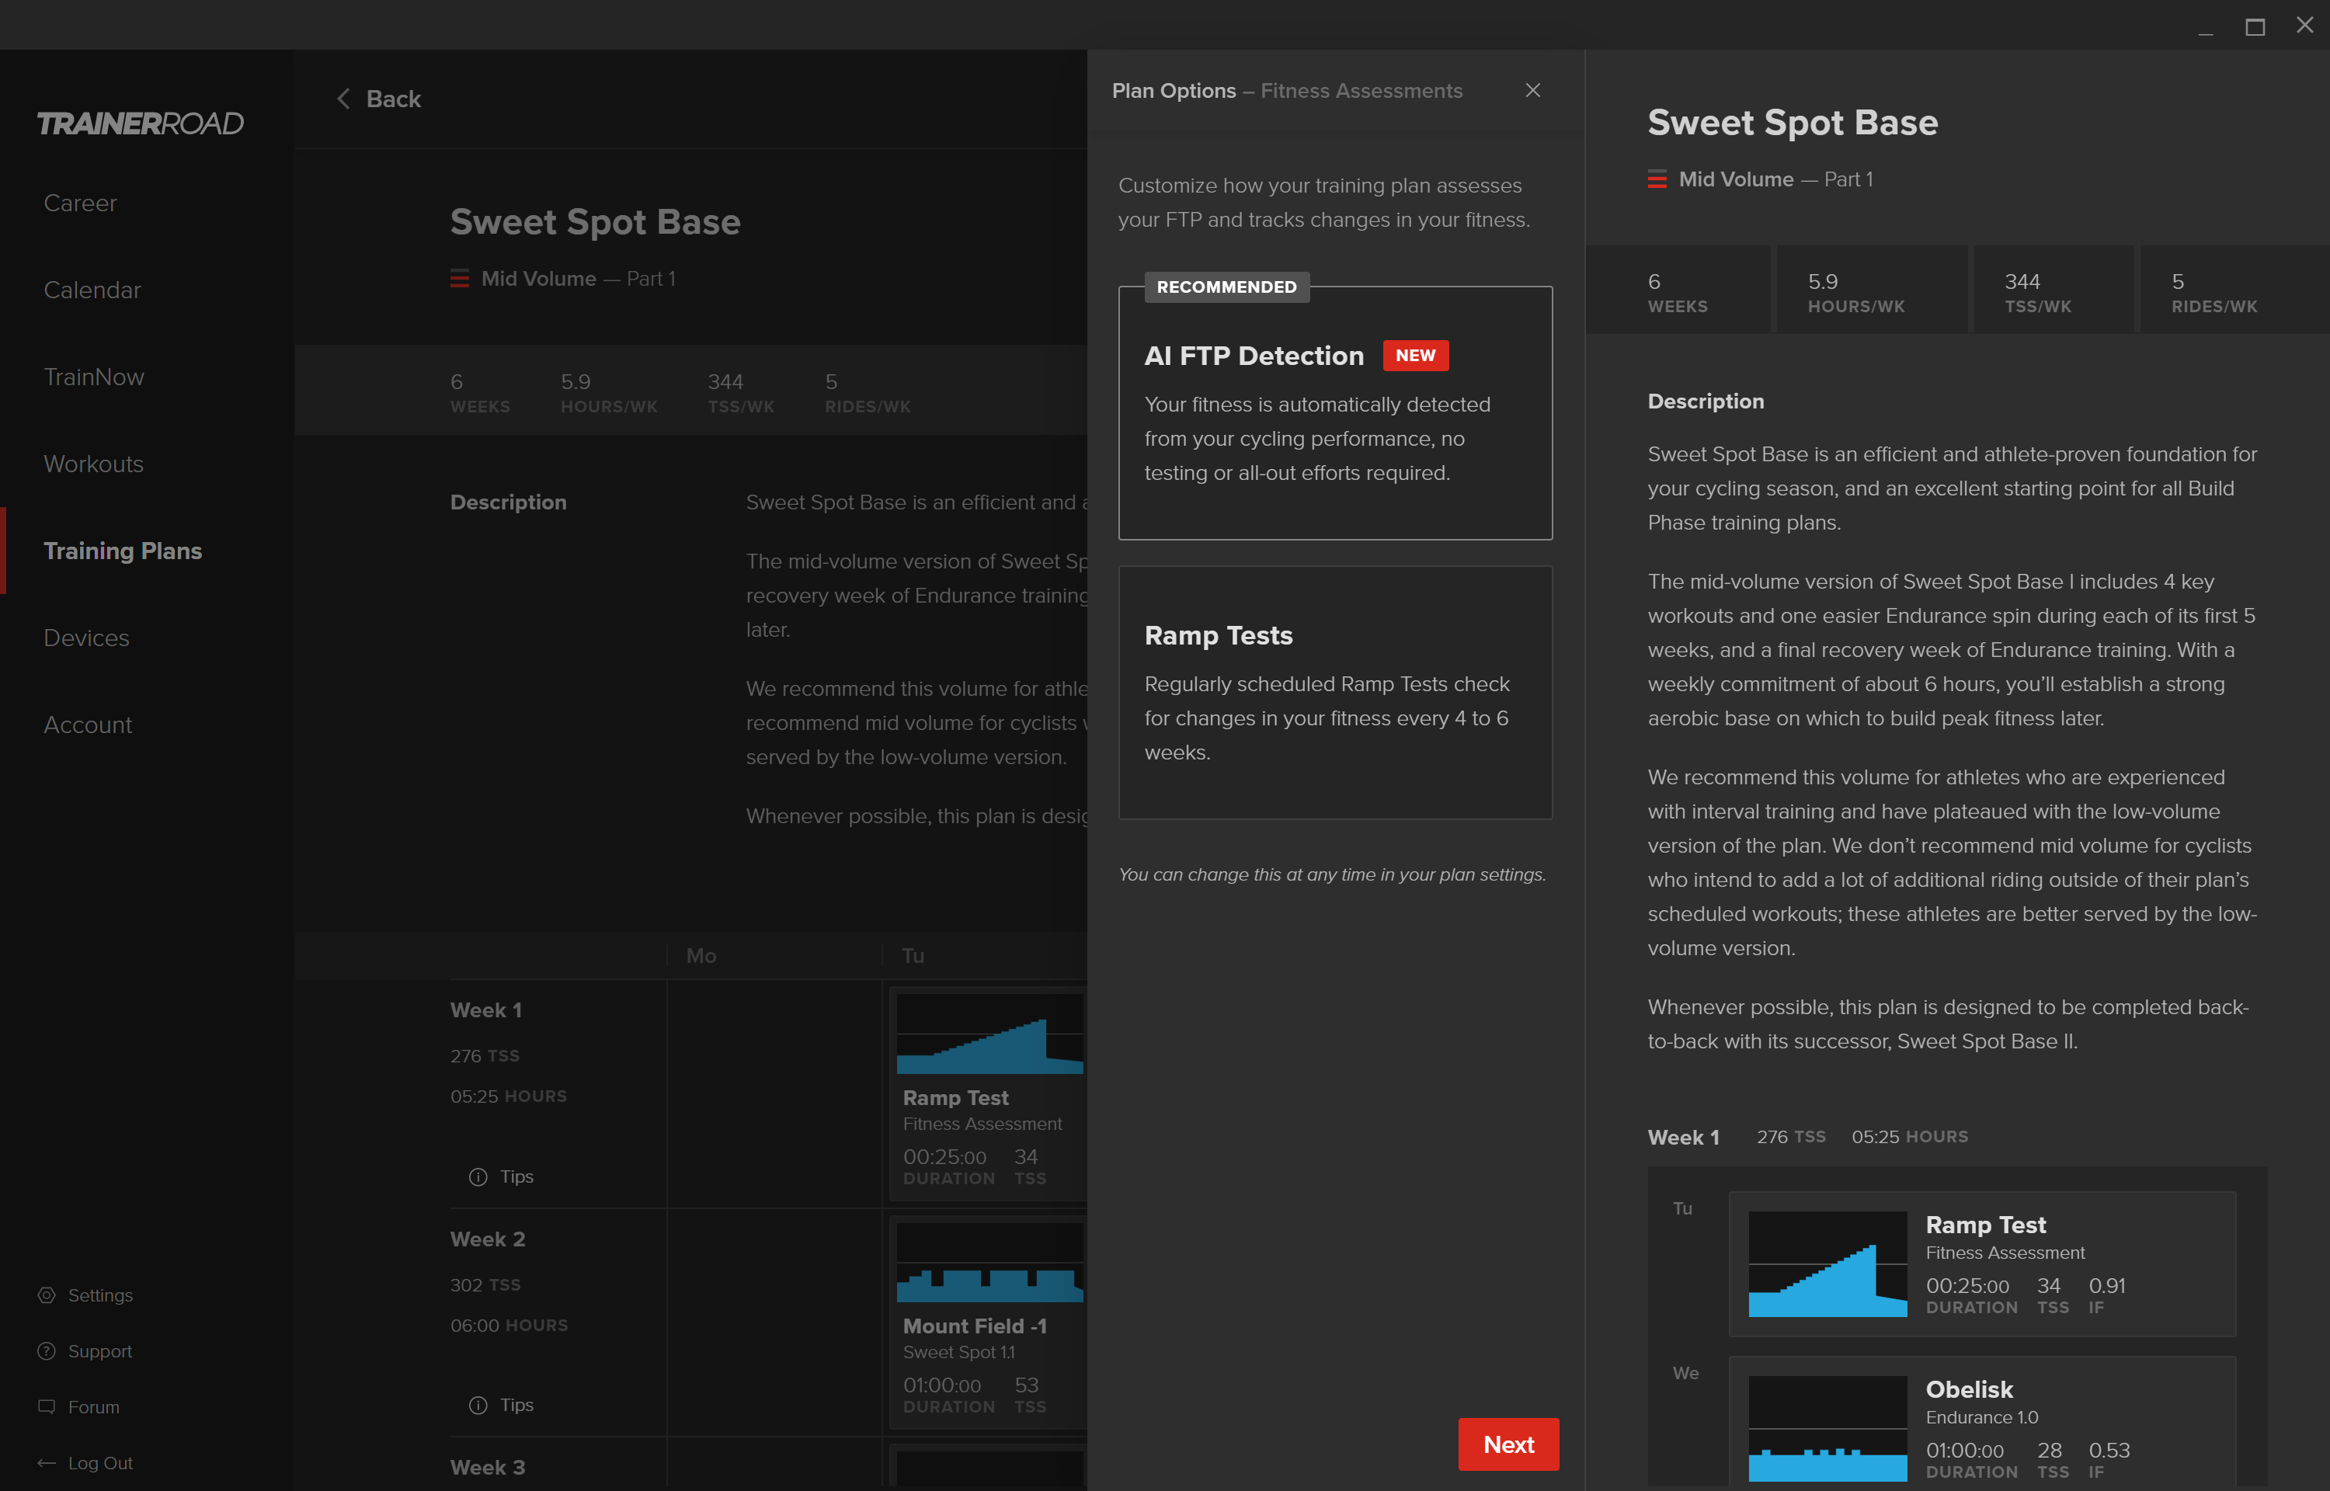Open Mount Field -1 workout chart
Image resolution: width=2330 pixels, height=1491 pixels.
[x=990, y=1263]
